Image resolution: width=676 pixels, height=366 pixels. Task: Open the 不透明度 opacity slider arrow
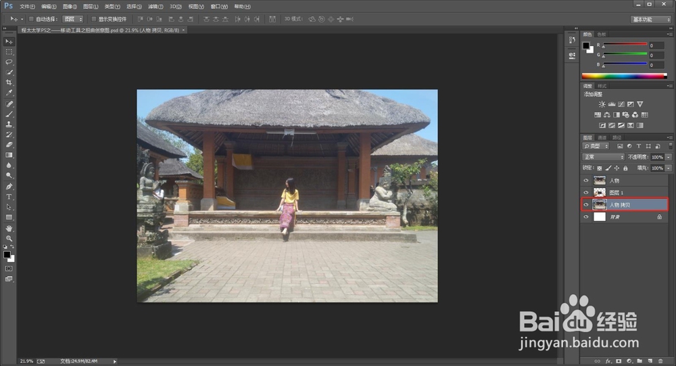tap(669, 157)
